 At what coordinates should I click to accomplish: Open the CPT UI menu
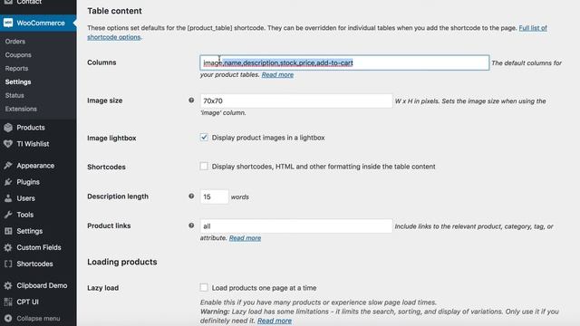(x=28, y=302)
